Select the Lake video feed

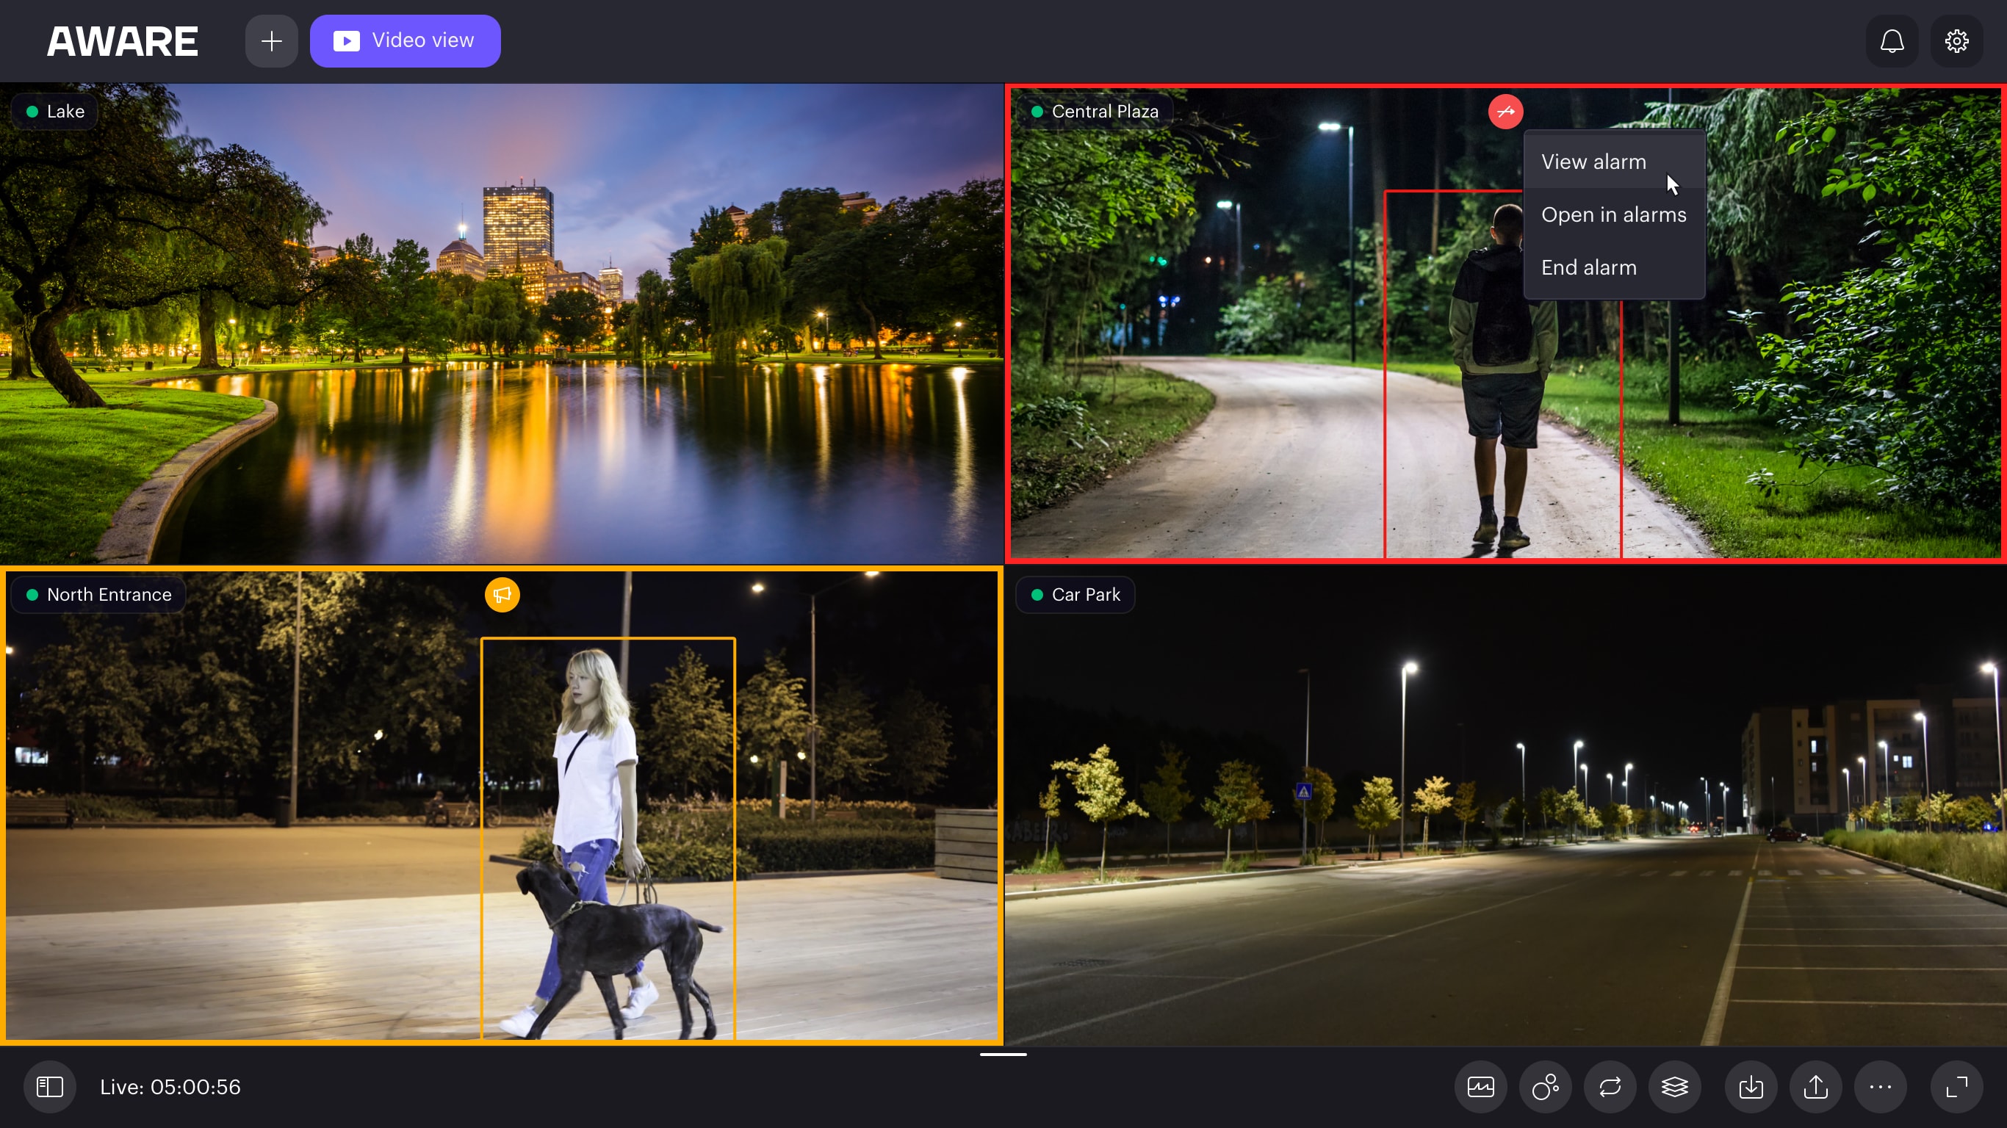(502, 323)
